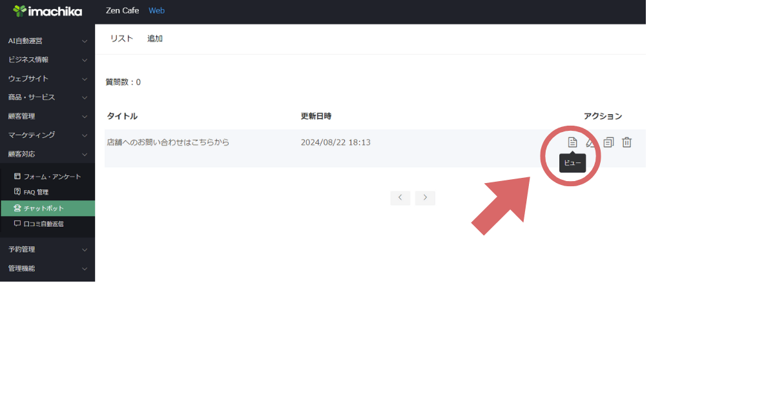Click the 更新日時 column header
The image size is (775, 406).
point(316,117)
